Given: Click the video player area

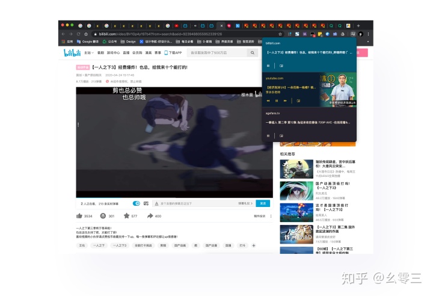Looking at the screenshot, I should click(x=174, y=142).
